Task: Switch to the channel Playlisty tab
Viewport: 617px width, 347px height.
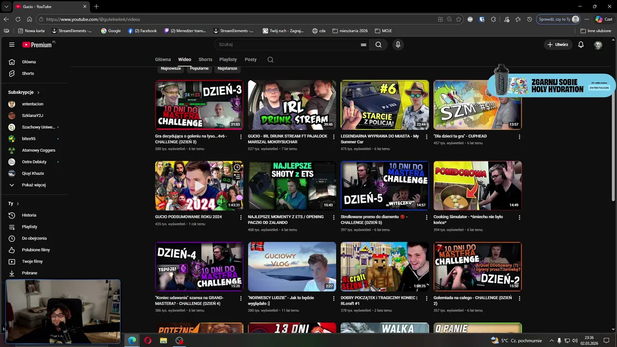Action: coord(228,59)
